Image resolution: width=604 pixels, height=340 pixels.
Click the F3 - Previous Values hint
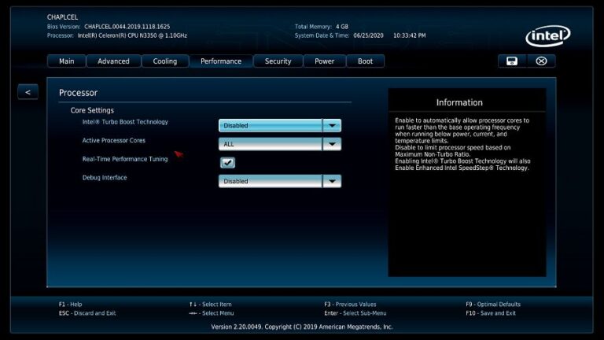point(350,304)
